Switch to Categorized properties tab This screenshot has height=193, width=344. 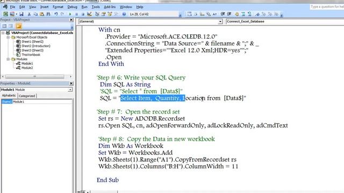click(x=27, y=96)
